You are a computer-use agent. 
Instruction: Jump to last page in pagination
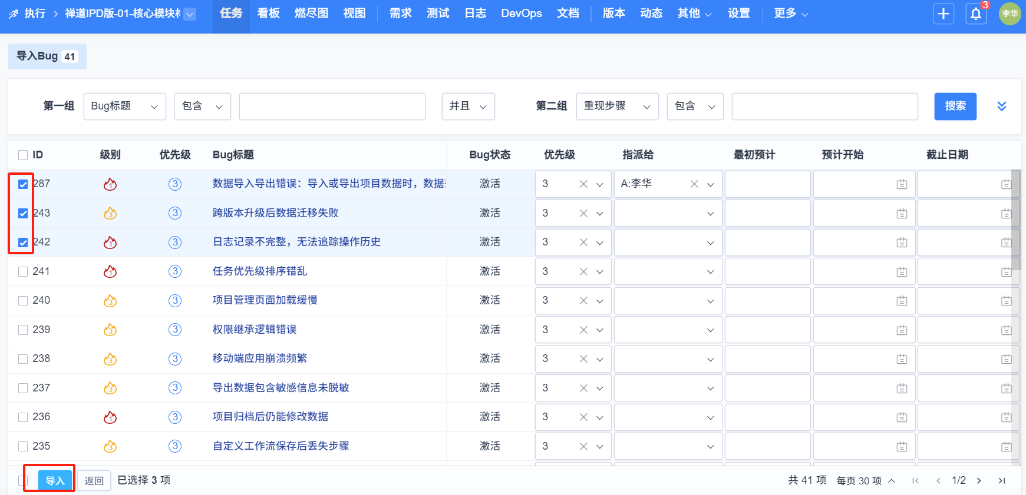(x=1001, y=481)
